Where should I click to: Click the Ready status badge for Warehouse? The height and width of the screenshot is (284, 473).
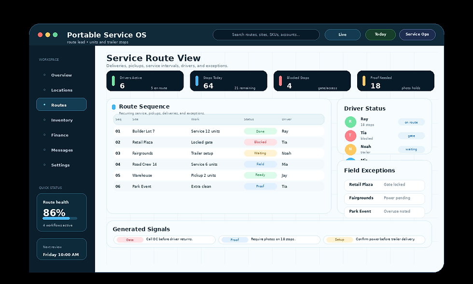tap(260, 175)
